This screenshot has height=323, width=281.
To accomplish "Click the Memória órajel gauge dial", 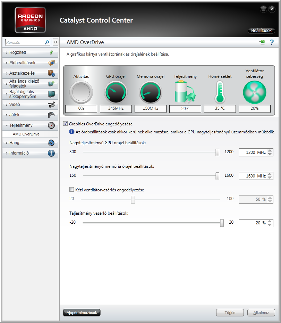I will point(151,92).
